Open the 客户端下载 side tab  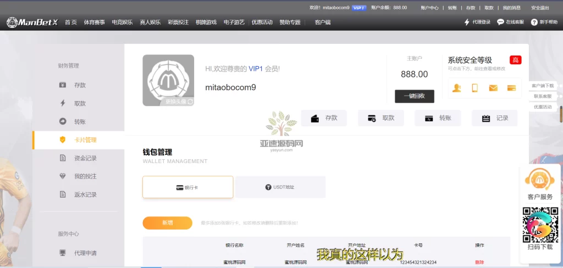pos(543,86)
